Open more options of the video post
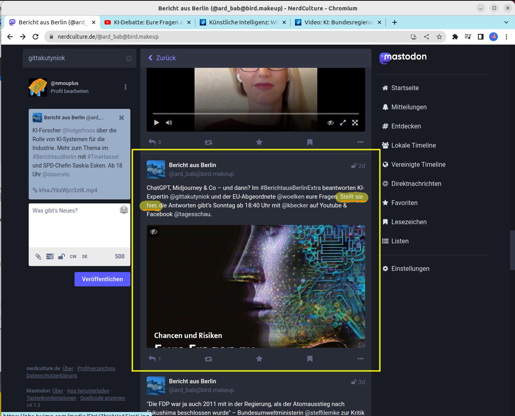Screen dimensions: 515x416 360,142
